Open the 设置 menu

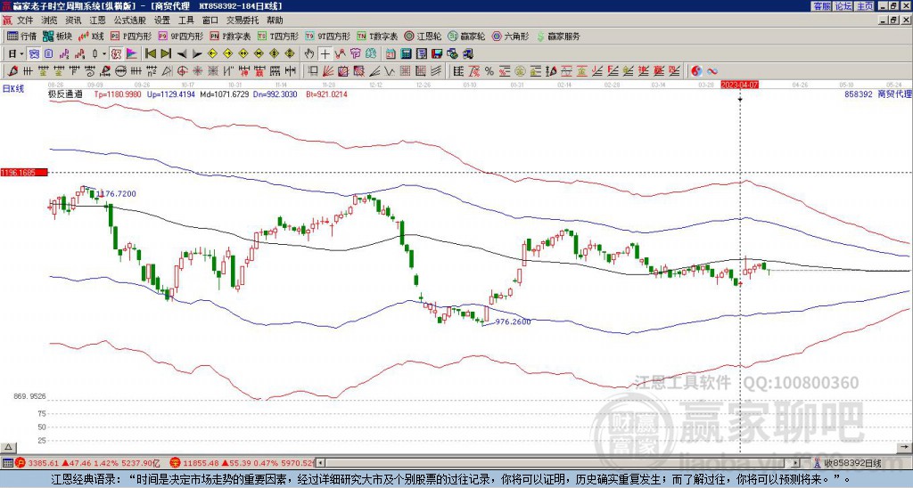[162, 20]
